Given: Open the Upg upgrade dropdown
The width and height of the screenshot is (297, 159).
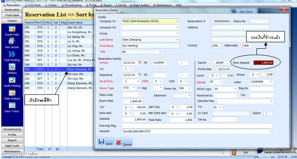Looking at the screenshot, I should (x=161, y=88).
